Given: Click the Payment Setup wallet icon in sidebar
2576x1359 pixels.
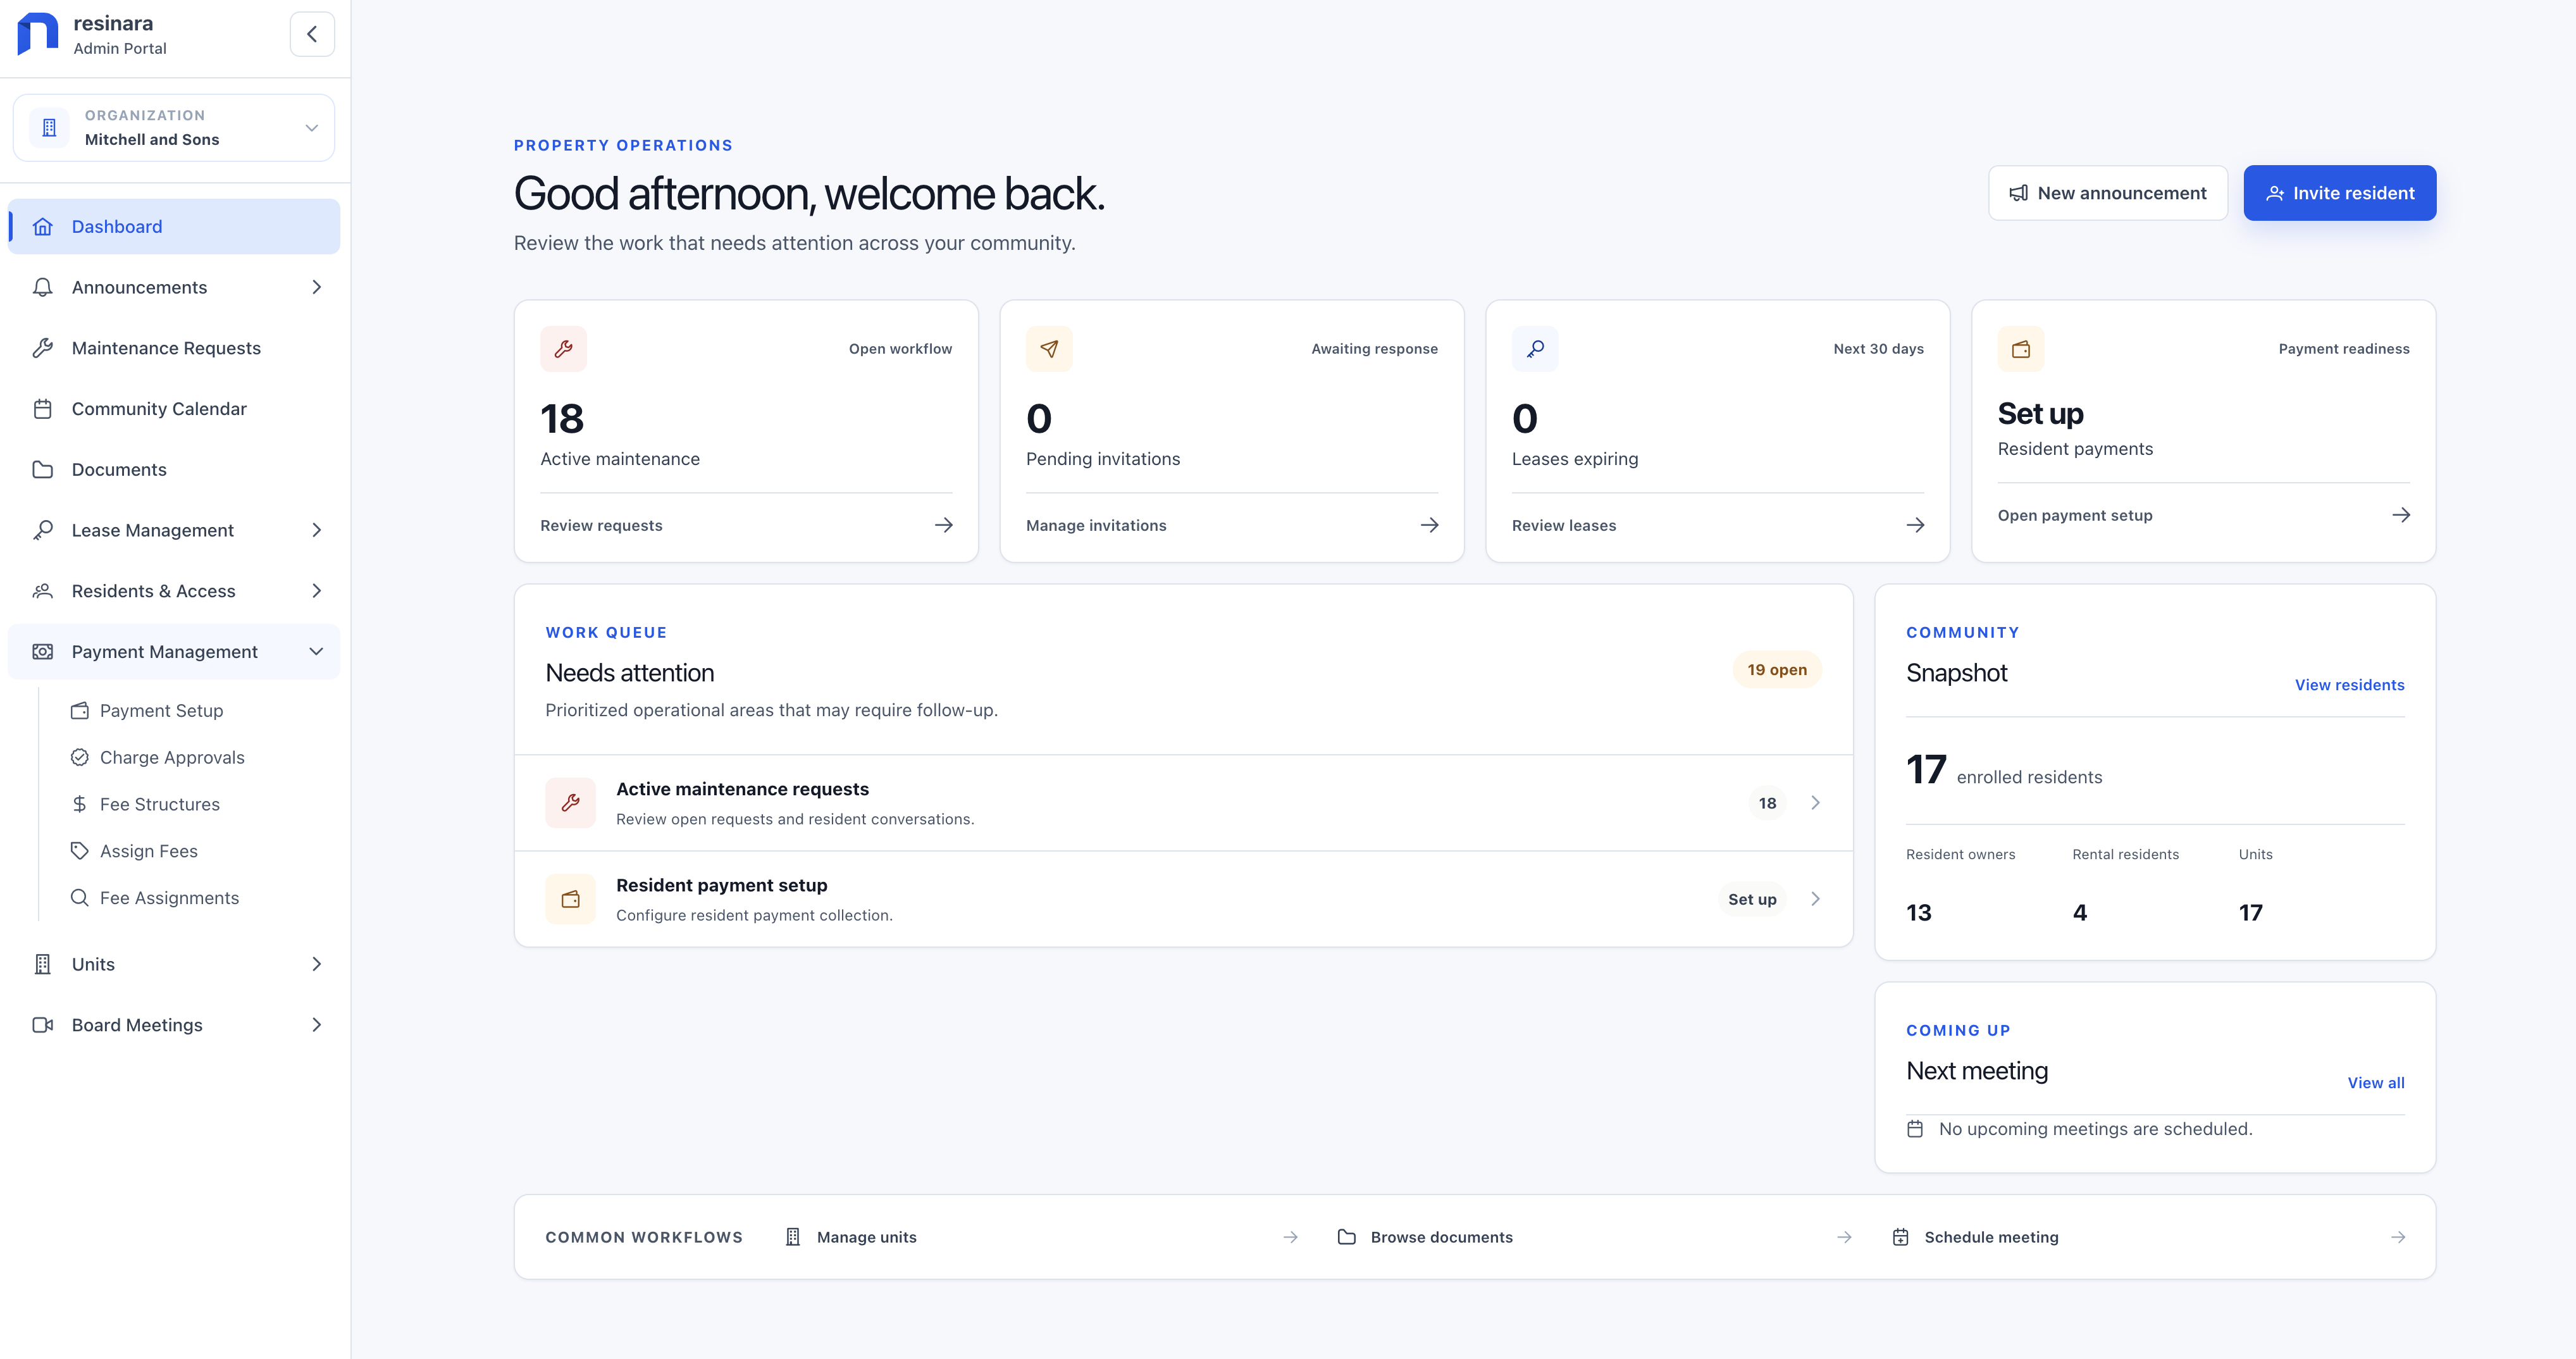Looking at the screenshot, I should pyautogui.click(x=80, y=711).
